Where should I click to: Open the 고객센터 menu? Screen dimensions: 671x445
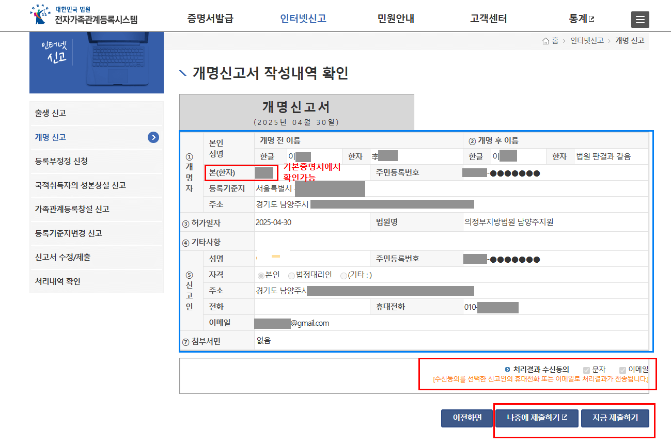click(x=488, y=18)
